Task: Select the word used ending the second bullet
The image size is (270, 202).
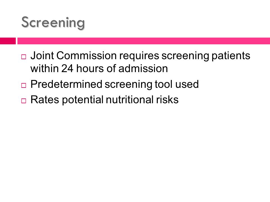Action: click(x=187, y=84)
